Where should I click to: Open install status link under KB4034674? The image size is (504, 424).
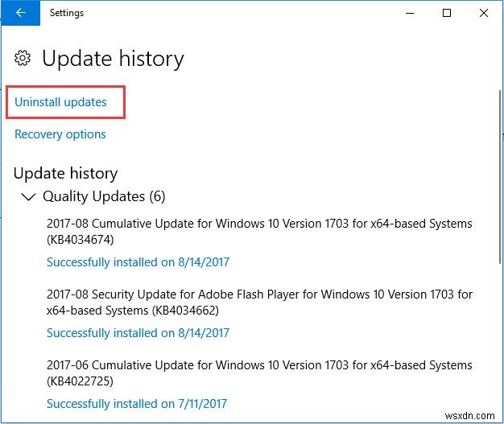(138, 262)
